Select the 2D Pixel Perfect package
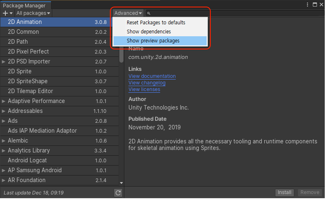Image resolution: width=326 pixels, height=199 pixels. 59,52
